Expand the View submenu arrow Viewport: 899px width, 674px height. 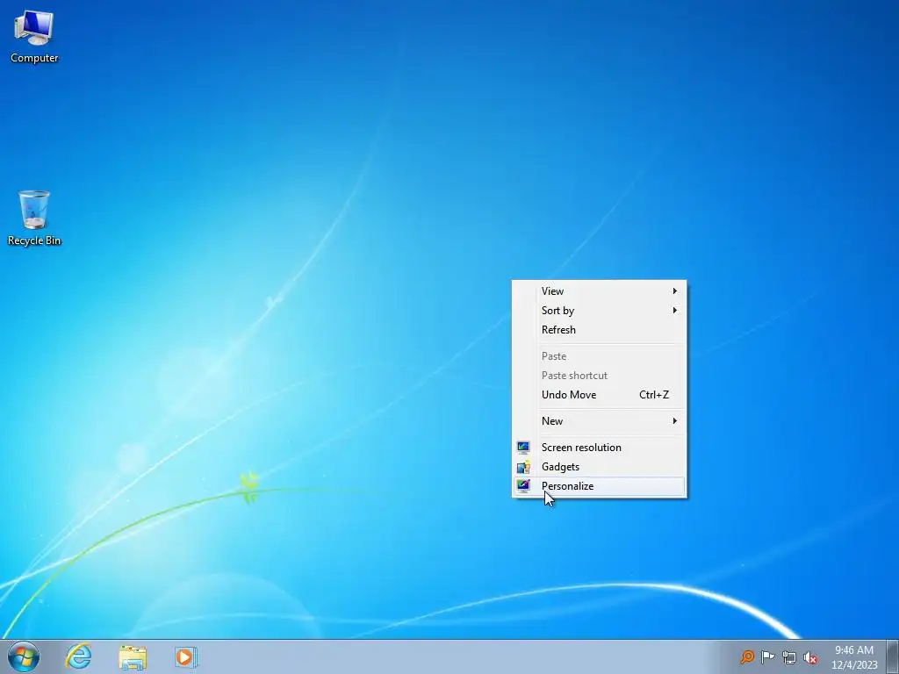(x=675, y=291)
